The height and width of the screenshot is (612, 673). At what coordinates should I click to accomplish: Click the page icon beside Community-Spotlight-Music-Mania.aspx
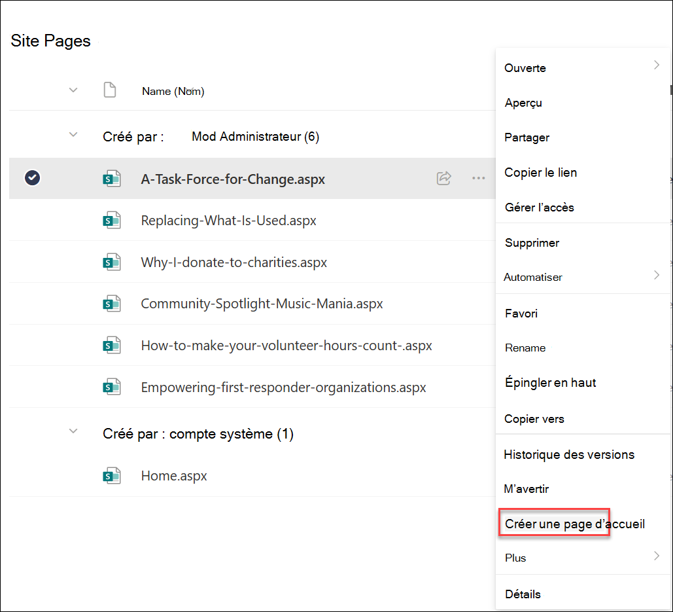tap(112, 304)
